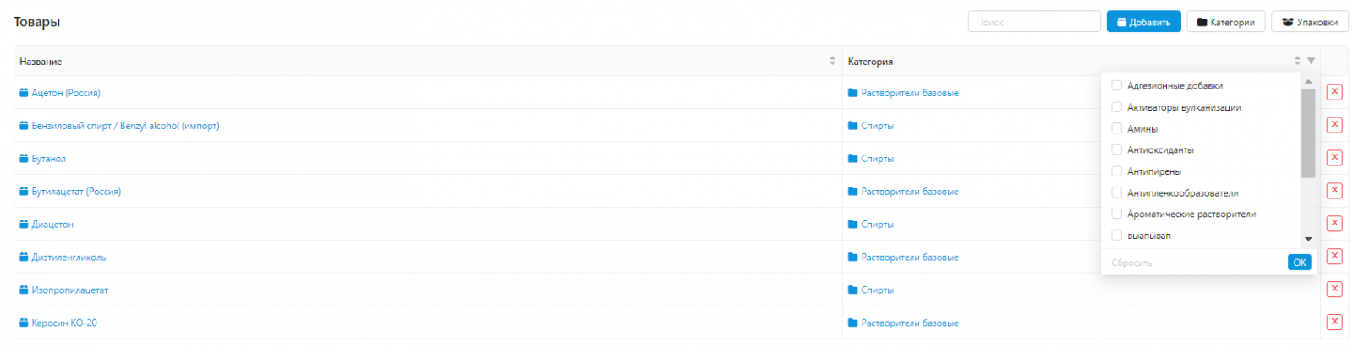1353x347 pixels.
Task: Click the Поиск search input field
Action: click(x=1033, y=22)
